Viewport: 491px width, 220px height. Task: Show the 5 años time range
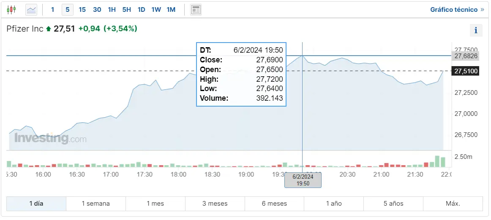point(393,204)
